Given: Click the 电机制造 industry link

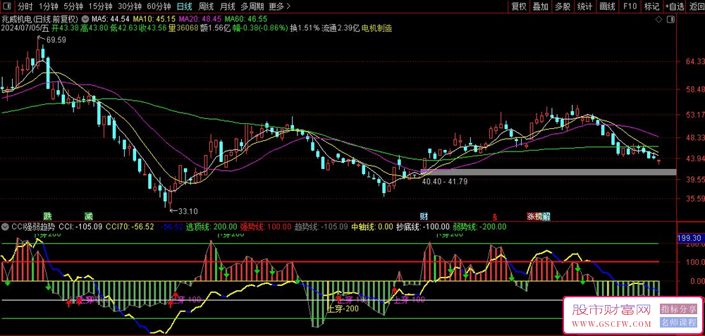Looking at the screenshot, I should tap(376, 28).
